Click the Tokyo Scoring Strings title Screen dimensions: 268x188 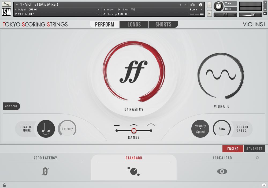coord(35,24)
